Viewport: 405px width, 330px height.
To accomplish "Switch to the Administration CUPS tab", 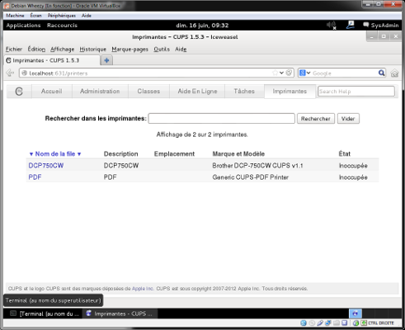I will pyautogui.click(x=100, y=92).
